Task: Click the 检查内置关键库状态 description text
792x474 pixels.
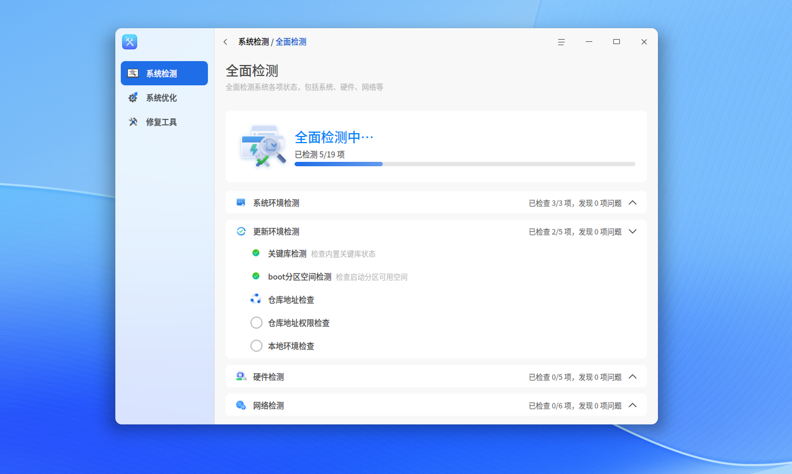Action: pyautogui.click(x=343, y=254)
